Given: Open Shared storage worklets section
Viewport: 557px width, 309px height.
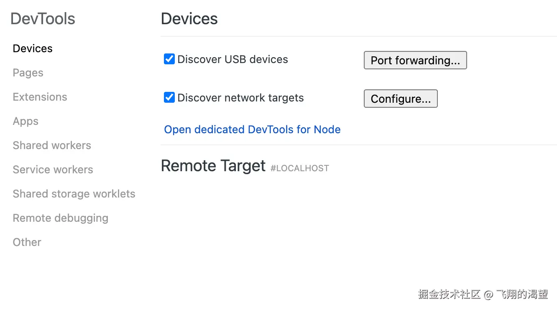Looking at the screenshot, I should click(74, 194).
